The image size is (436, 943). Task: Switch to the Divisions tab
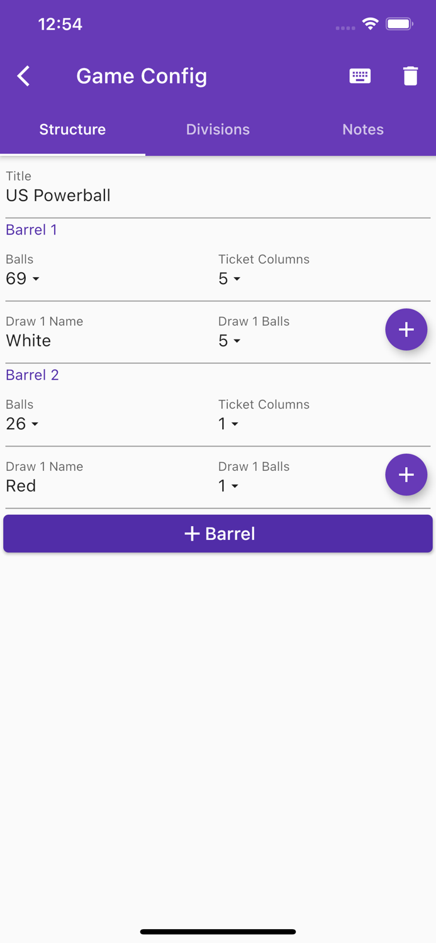[x=218, y=130]
